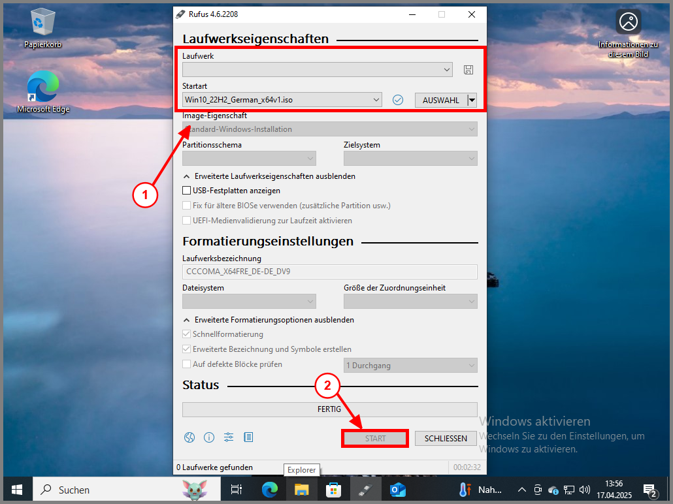Screen dimensions: 673x504
Task: Click the AUSWAHL button
Action: [x=441, y=101]
